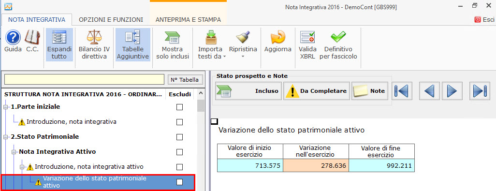Toggle the Espandi tutto button

pos(59,44)
